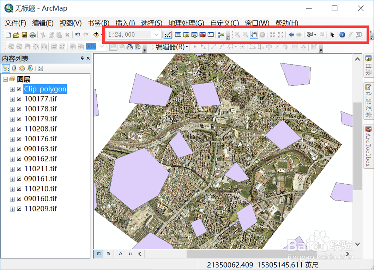
Task: Open the layout zoom percent dropdown
Action: pyautogui.click(x=102, y=47)
